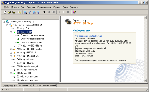Select Доступ к директориям entry
Screen dimensions: 149x92
(x=32, y=42)
